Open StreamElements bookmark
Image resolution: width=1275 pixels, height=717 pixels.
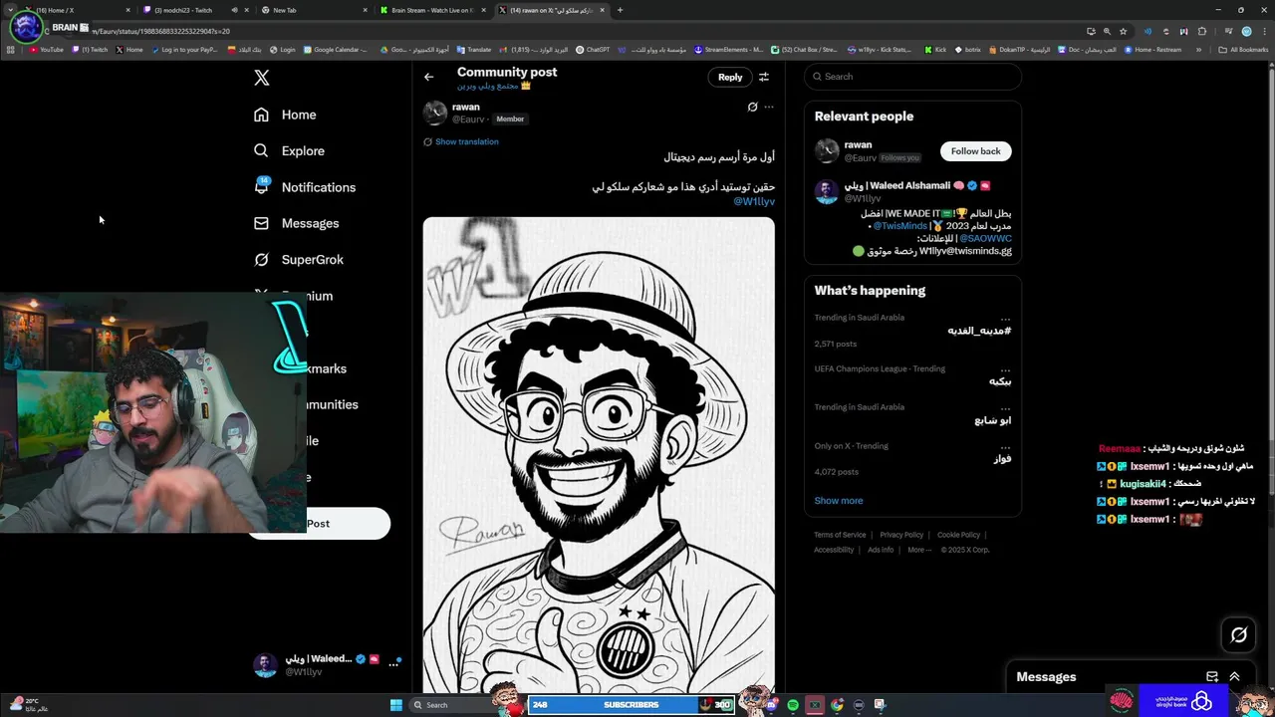728,50
